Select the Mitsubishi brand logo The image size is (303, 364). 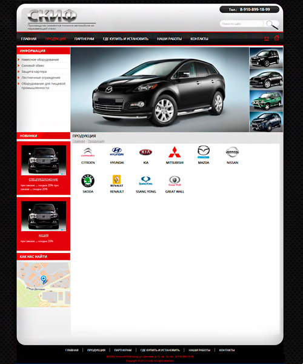(x=175, y=152)
